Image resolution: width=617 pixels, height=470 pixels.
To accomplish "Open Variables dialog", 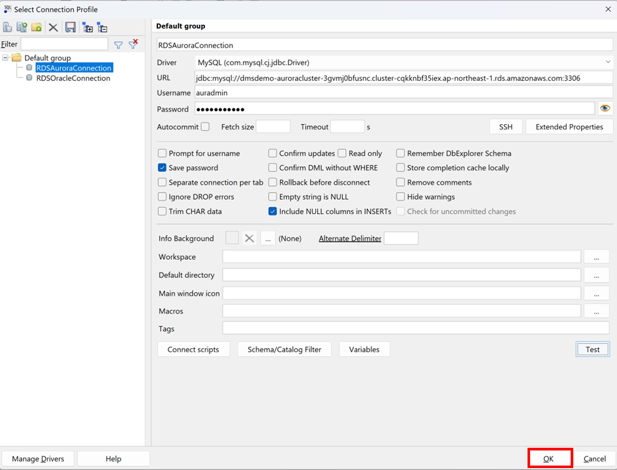I will 364,349.
